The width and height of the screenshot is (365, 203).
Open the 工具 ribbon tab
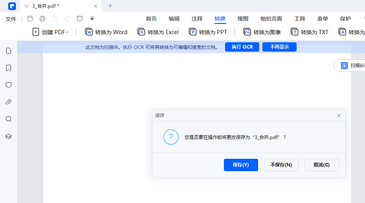click(300, 19)
